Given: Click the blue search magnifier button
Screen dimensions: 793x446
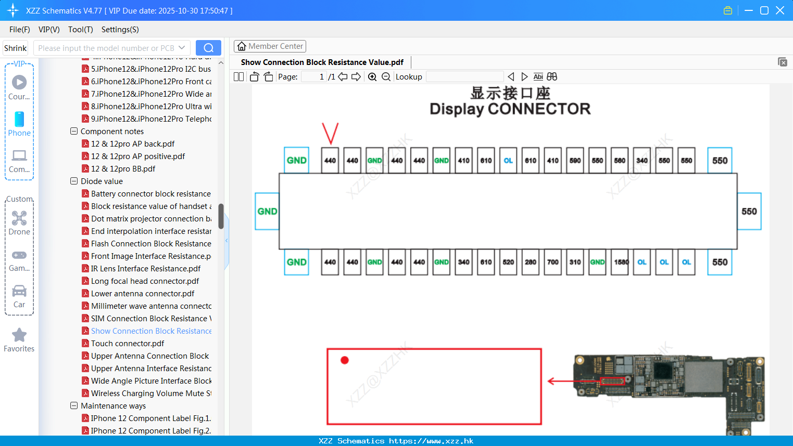Looking at the screenshot, I should [208, 48].
